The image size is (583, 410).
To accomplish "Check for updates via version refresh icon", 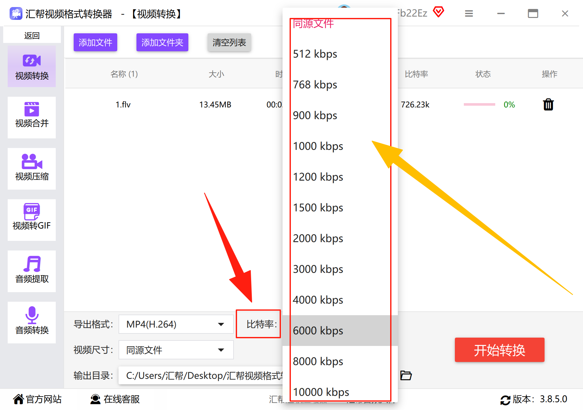I will click(x=505, y=400).
